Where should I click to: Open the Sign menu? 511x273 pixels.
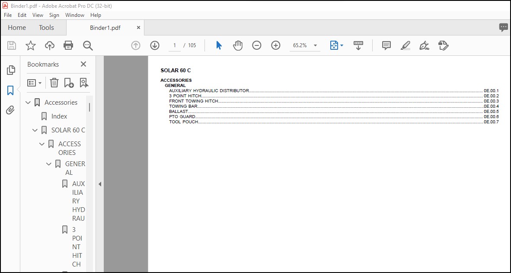coord(54,15)
